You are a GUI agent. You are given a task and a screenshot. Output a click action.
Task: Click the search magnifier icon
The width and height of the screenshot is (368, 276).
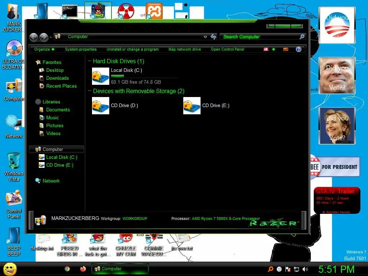point(302,37)
